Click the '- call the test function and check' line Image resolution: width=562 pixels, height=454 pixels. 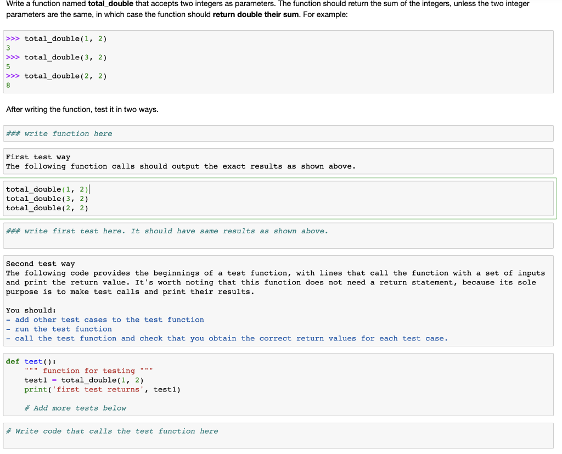(227, 339)
